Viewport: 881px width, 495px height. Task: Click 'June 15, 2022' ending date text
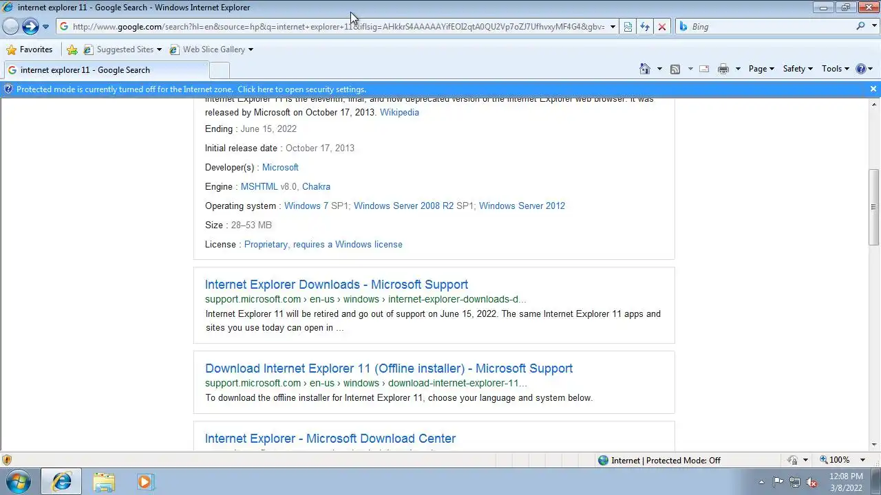268,129
